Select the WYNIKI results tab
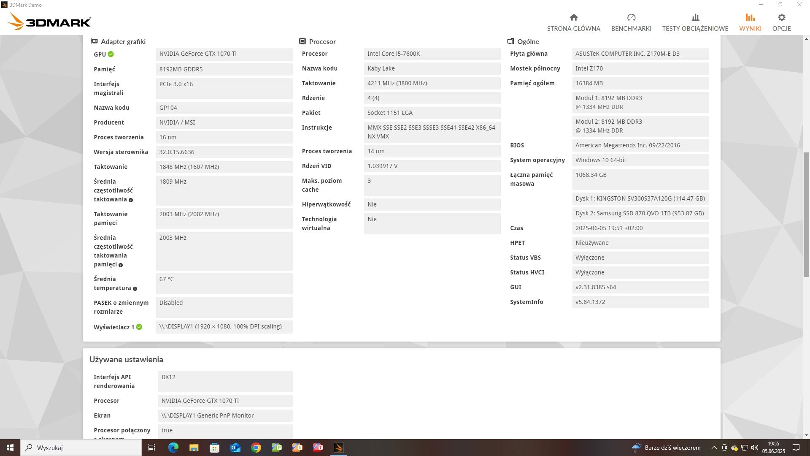The image size is (810, 456). coord(750,22)
